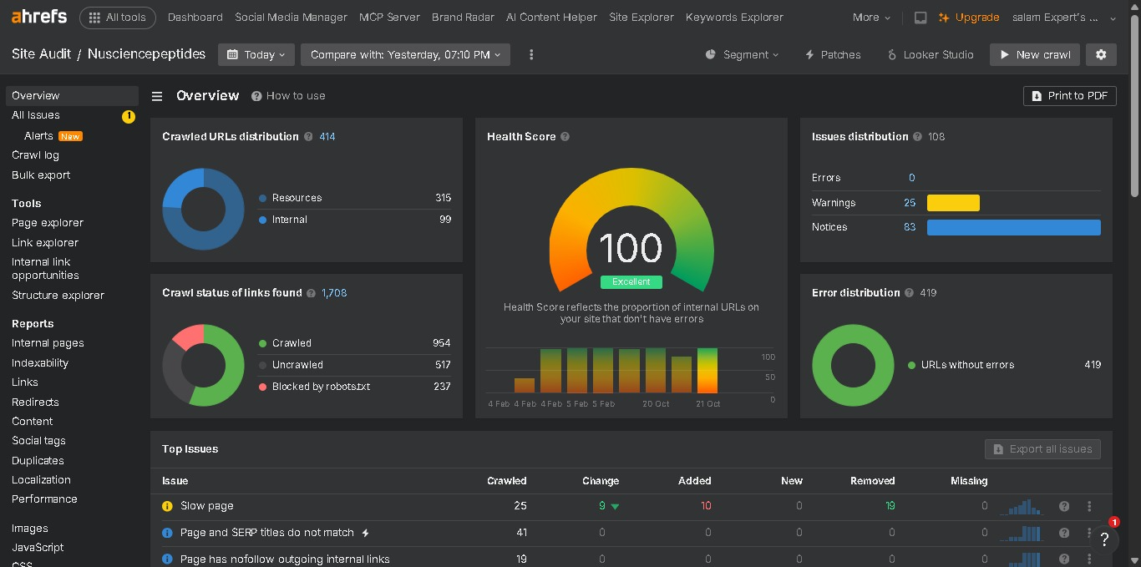
Task: Open the Slow page row help icon
Action: click(1064, 506)
